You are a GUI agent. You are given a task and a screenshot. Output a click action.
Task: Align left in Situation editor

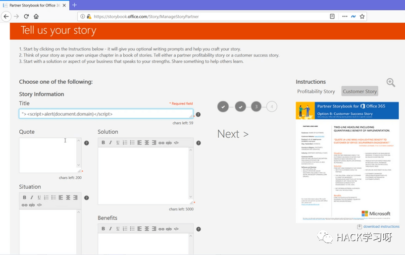pyautogui.click(x=61, y=198)
